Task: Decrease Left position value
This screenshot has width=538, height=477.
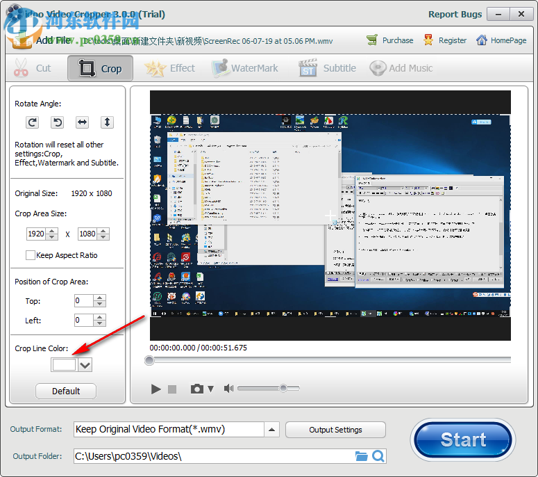Action: [x=99, y=323]
